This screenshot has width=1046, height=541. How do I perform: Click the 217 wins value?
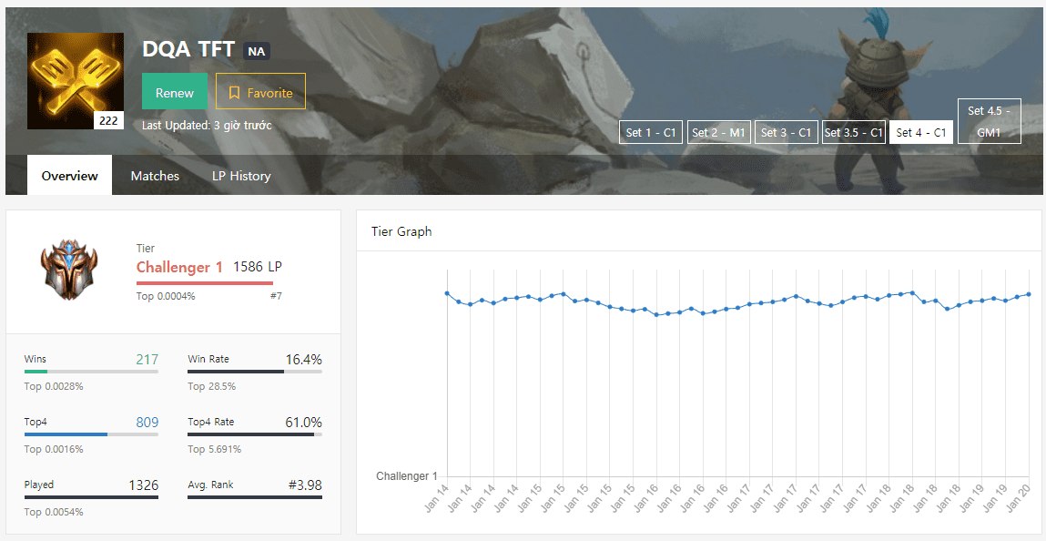pos(147,360)
